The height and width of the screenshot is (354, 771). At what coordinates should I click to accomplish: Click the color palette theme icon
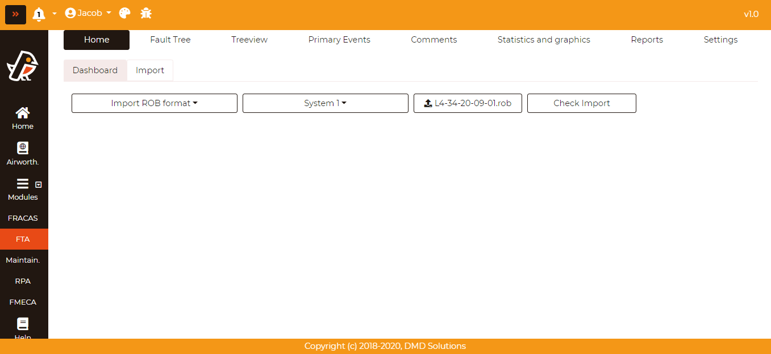(125, 13)
